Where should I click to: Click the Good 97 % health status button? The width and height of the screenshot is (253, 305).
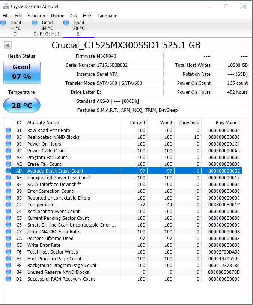click(x=22, y=73)
